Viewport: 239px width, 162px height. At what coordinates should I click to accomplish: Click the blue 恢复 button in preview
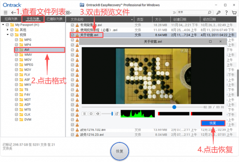coord(213,123)
